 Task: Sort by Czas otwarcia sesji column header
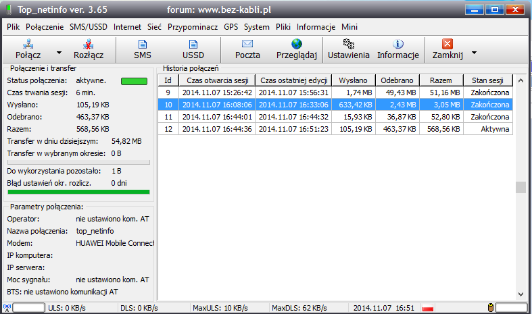click(216, 80)
